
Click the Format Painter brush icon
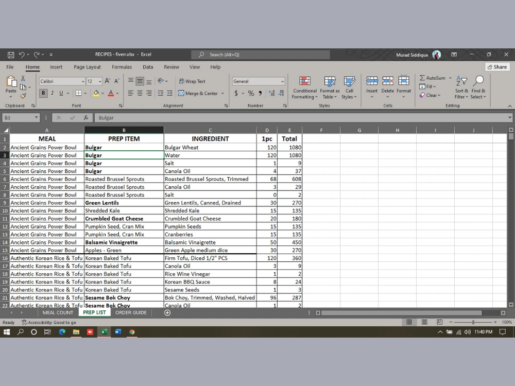[23, 96]
